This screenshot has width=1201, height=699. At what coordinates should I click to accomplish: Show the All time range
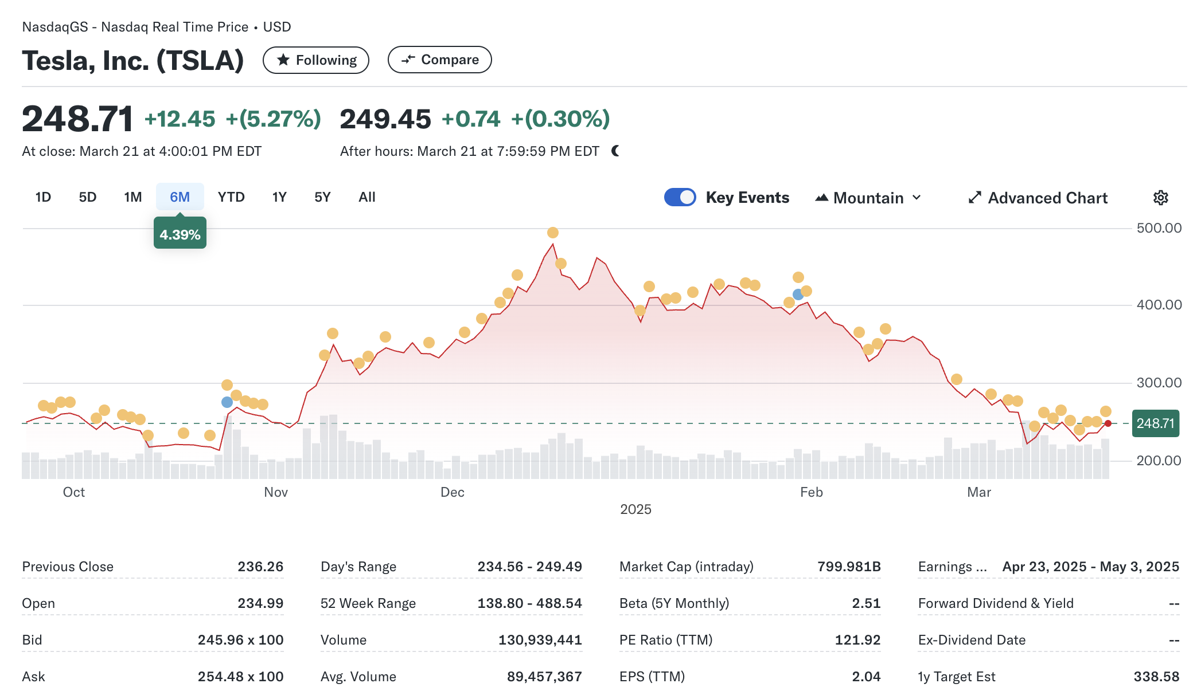click(x=367, y=197)
